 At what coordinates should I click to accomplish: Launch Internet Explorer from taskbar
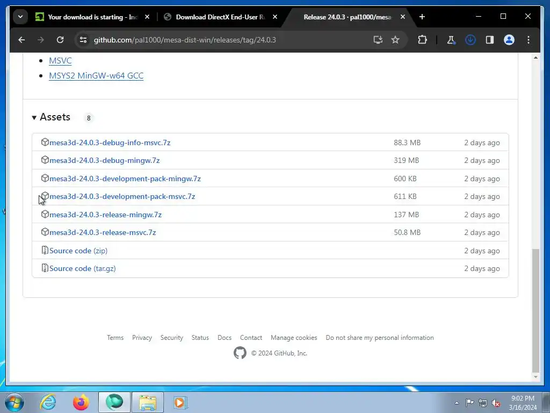click(48, 402)
